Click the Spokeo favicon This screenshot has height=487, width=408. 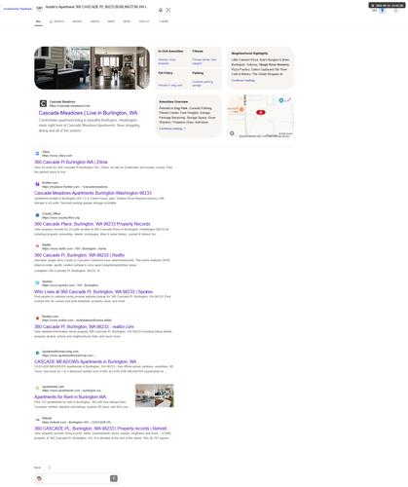pyautogui.click(x=37, y=283)
